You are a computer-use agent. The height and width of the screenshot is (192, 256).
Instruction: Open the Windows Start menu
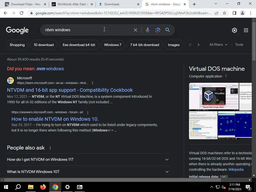[x=6, y=187]
